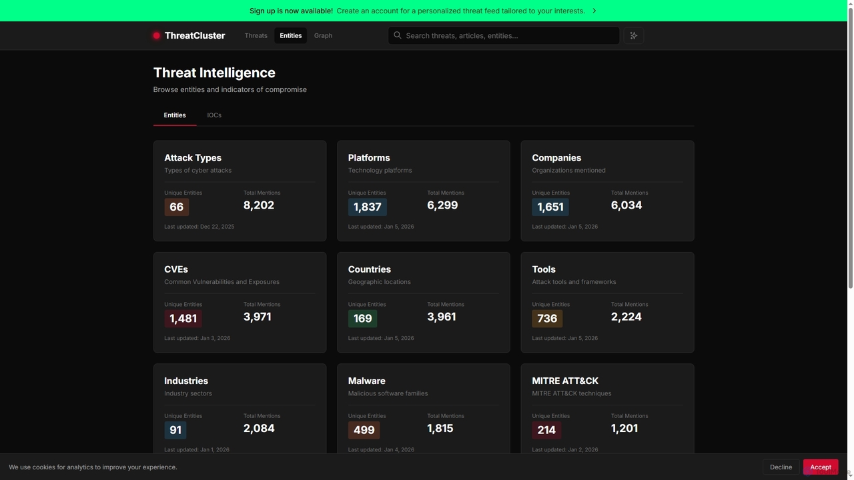The width and height of the screenshot is (854, 480).
Task: Click 'Attack tools and frameworks' description
Action: coord(574,282)
